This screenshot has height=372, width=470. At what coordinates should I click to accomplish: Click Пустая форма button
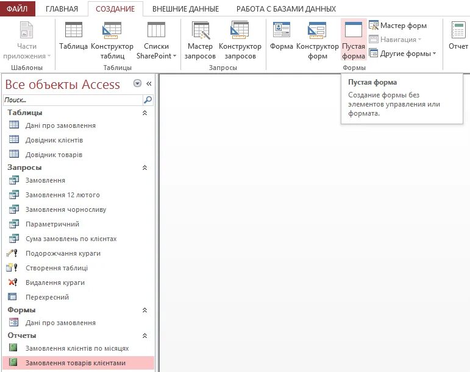pyautogui.click(x=354, y=40)
